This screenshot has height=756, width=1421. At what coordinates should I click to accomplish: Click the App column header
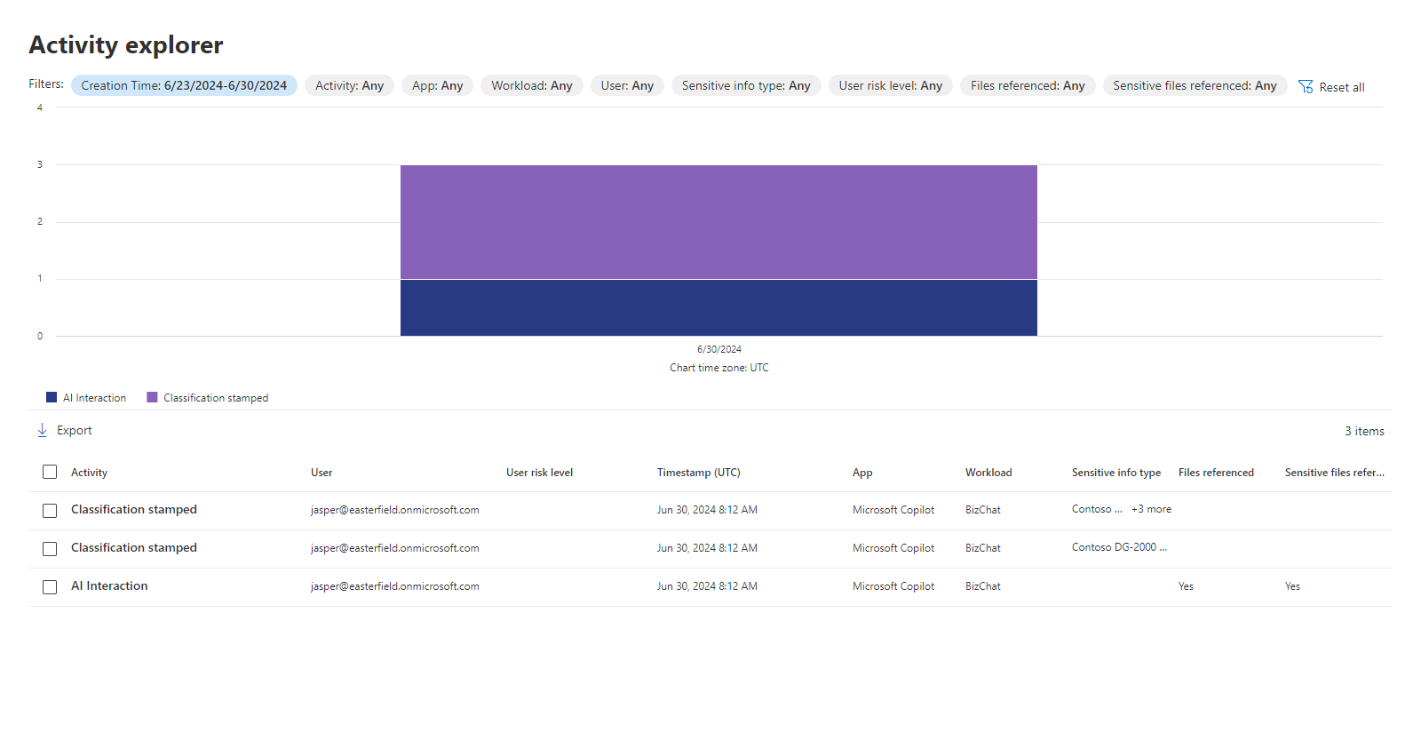pyautogui.click(x=862, y=473)
